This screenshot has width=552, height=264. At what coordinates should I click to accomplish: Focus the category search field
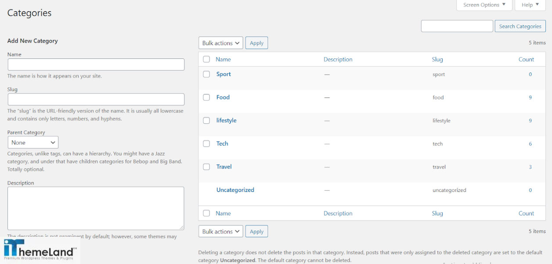click(457, 26)
